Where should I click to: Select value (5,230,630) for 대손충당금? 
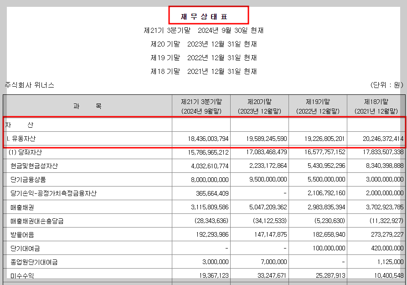point(330,221)
